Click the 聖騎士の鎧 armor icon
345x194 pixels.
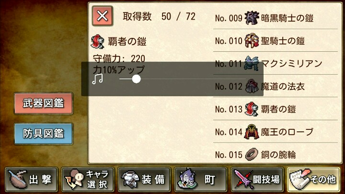click(251, 41)
